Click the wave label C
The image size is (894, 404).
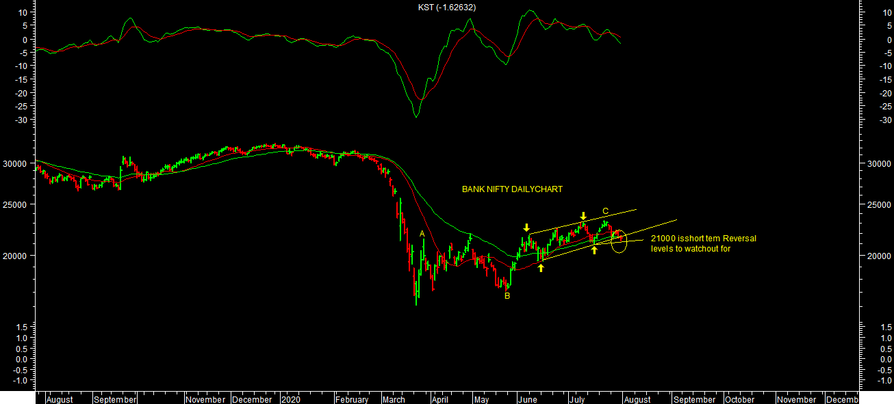tap(605, 211)
